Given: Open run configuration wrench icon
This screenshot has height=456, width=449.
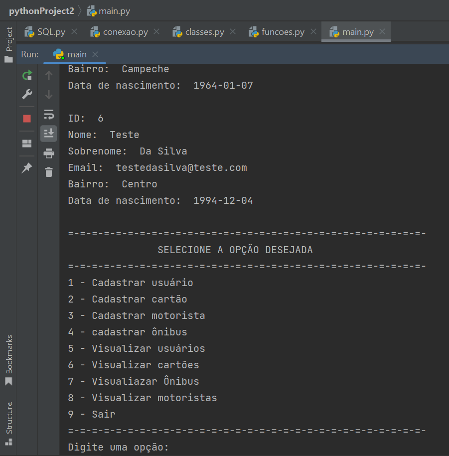Looking at the screenshot, I should pyautogui.click(x=27, y=94).
